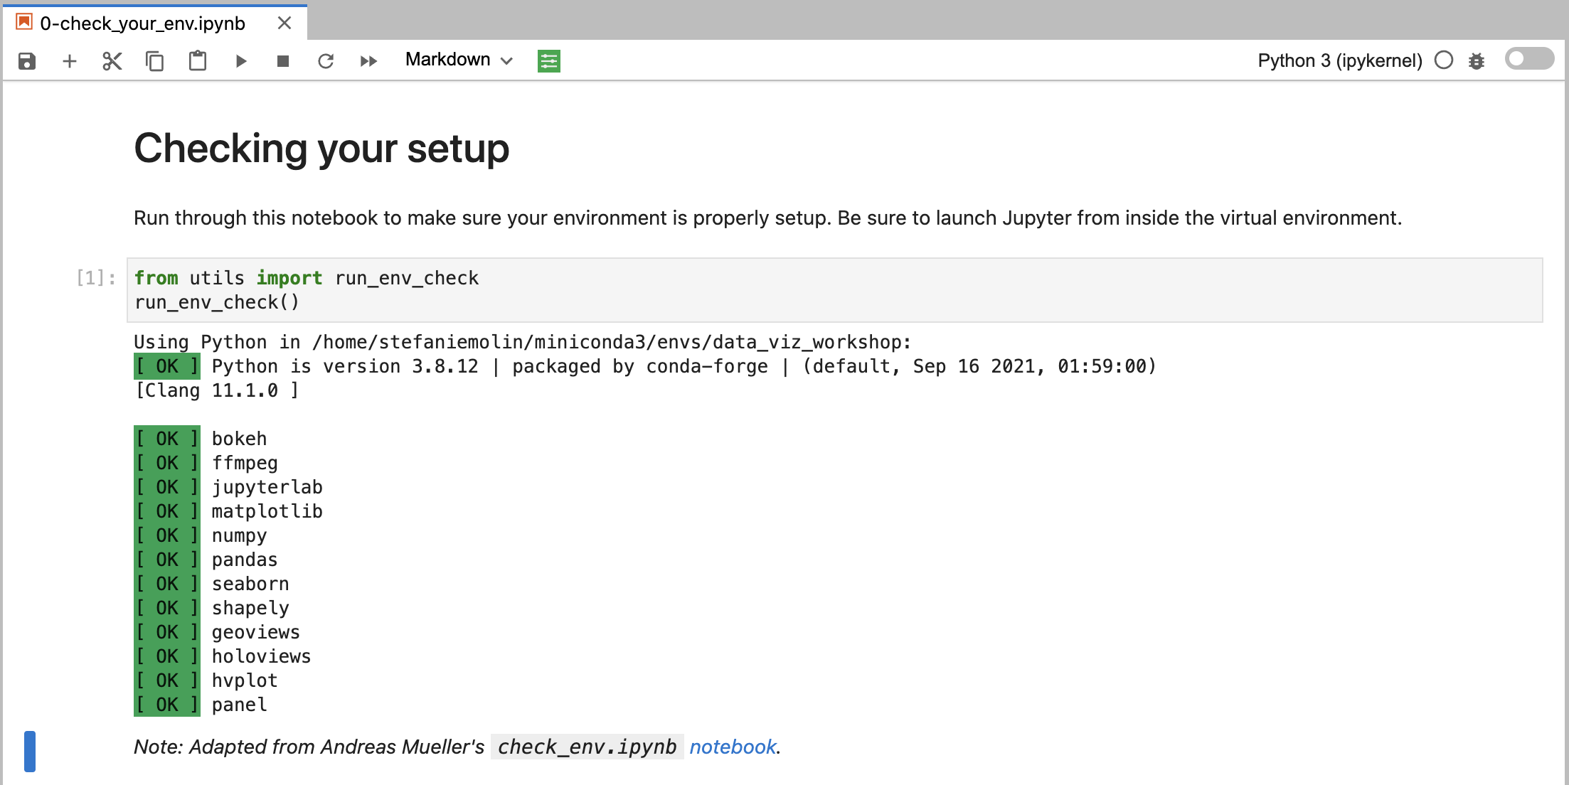Cut the selected cell with the scissors icon
The height and width of the screenshot is (785, 1569).
tap(112, 61)
